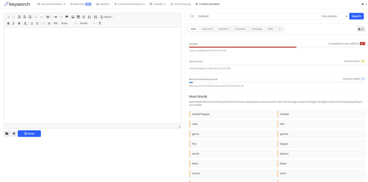368x182 pixels.
Task: Maximize the editor with the fullscreen icon
Action: (x=95, y=17)
